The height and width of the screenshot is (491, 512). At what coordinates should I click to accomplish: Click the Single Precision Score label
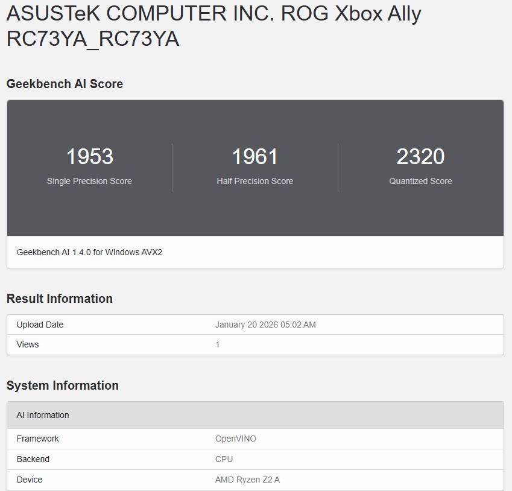(89, 180)
